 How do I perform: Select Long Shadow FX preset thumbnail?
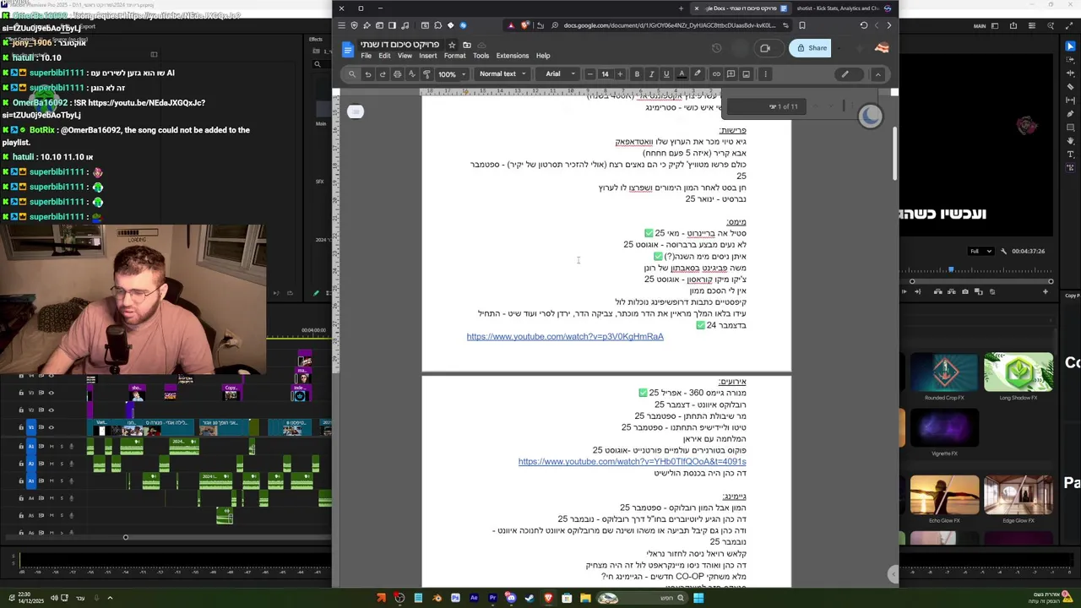point(1018,373)
